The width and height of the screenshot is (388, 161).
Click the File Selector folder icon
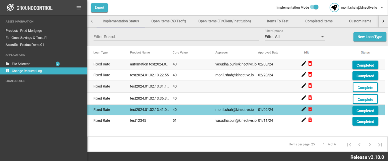point(8,64)
